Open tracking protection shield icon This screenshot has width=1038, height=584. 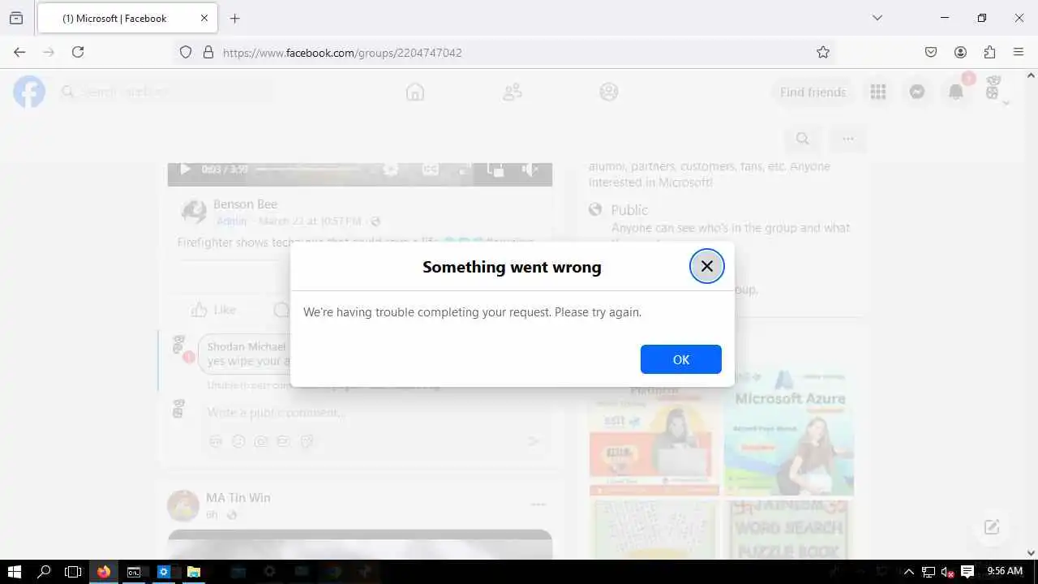(186, 52)
